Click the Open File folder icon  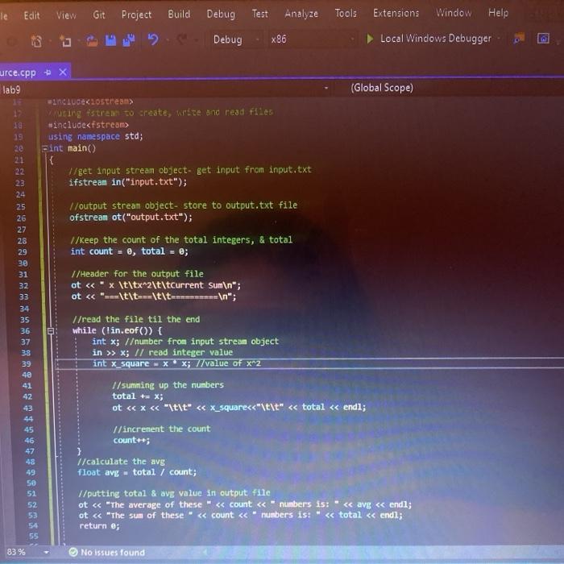point(92,40)
